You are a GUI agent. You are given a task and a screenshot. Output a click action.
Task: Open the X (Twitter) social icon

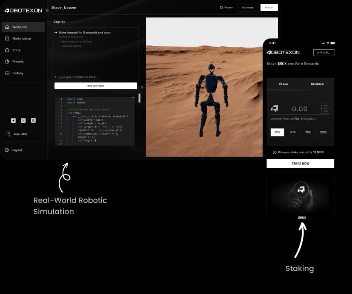coord(23,121)
